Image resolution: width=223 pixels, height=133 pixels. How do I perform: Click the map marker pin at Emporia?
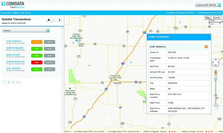pyautogui.click(x=111, y=79)
